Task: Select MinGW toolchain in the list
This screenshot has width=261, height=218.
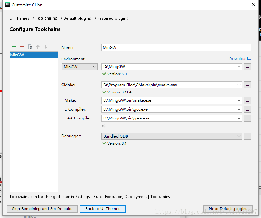Action: 34,55
